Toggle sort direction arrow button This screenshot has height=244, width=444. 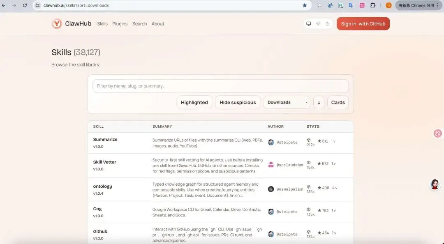pos(319,102)
